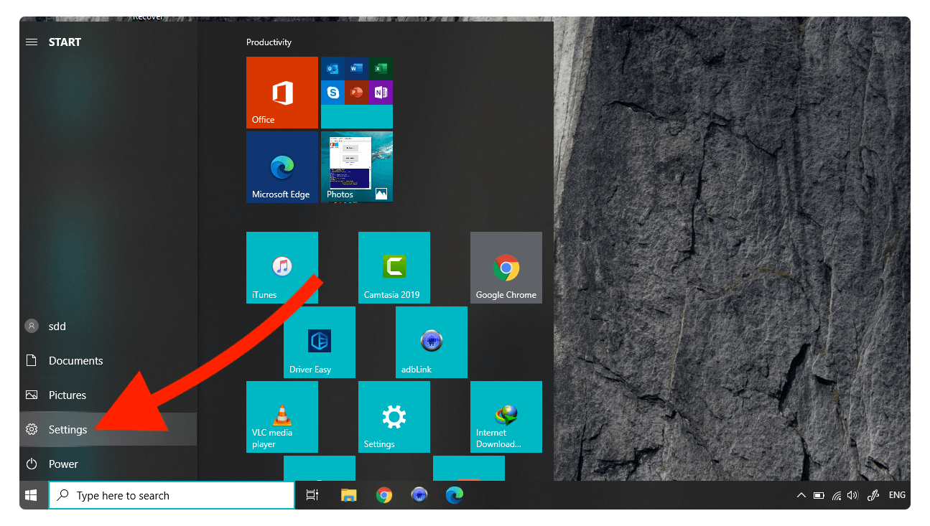Image resolution: width=930 pixels, height=526 pixels.
Task: Launch the adbLink tile
Action: point(432,342)
